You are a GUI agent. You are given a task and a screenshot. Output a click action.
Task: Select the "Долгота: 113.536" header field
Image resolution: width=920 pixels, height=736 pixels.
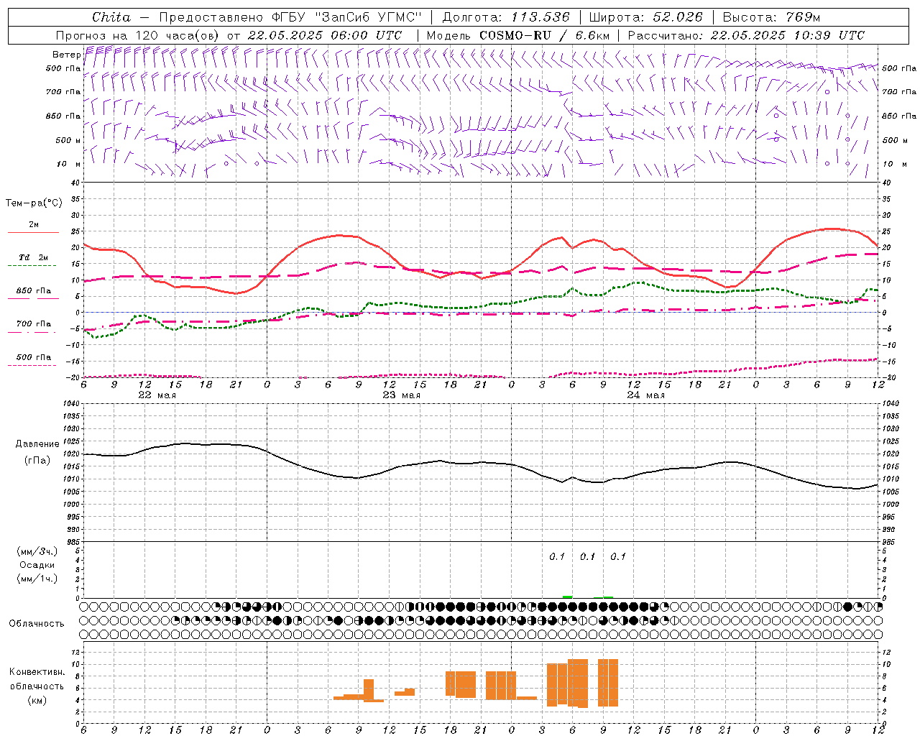click(x=506, y=17)
